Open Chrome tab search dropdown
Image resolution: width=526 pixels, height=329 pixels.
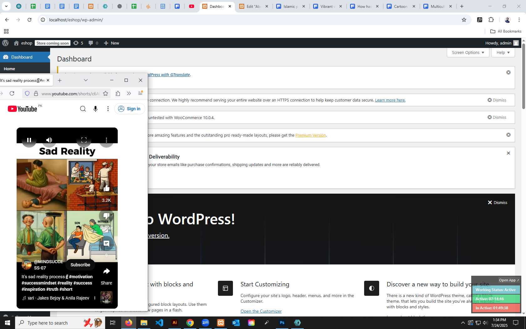point(6,6)
